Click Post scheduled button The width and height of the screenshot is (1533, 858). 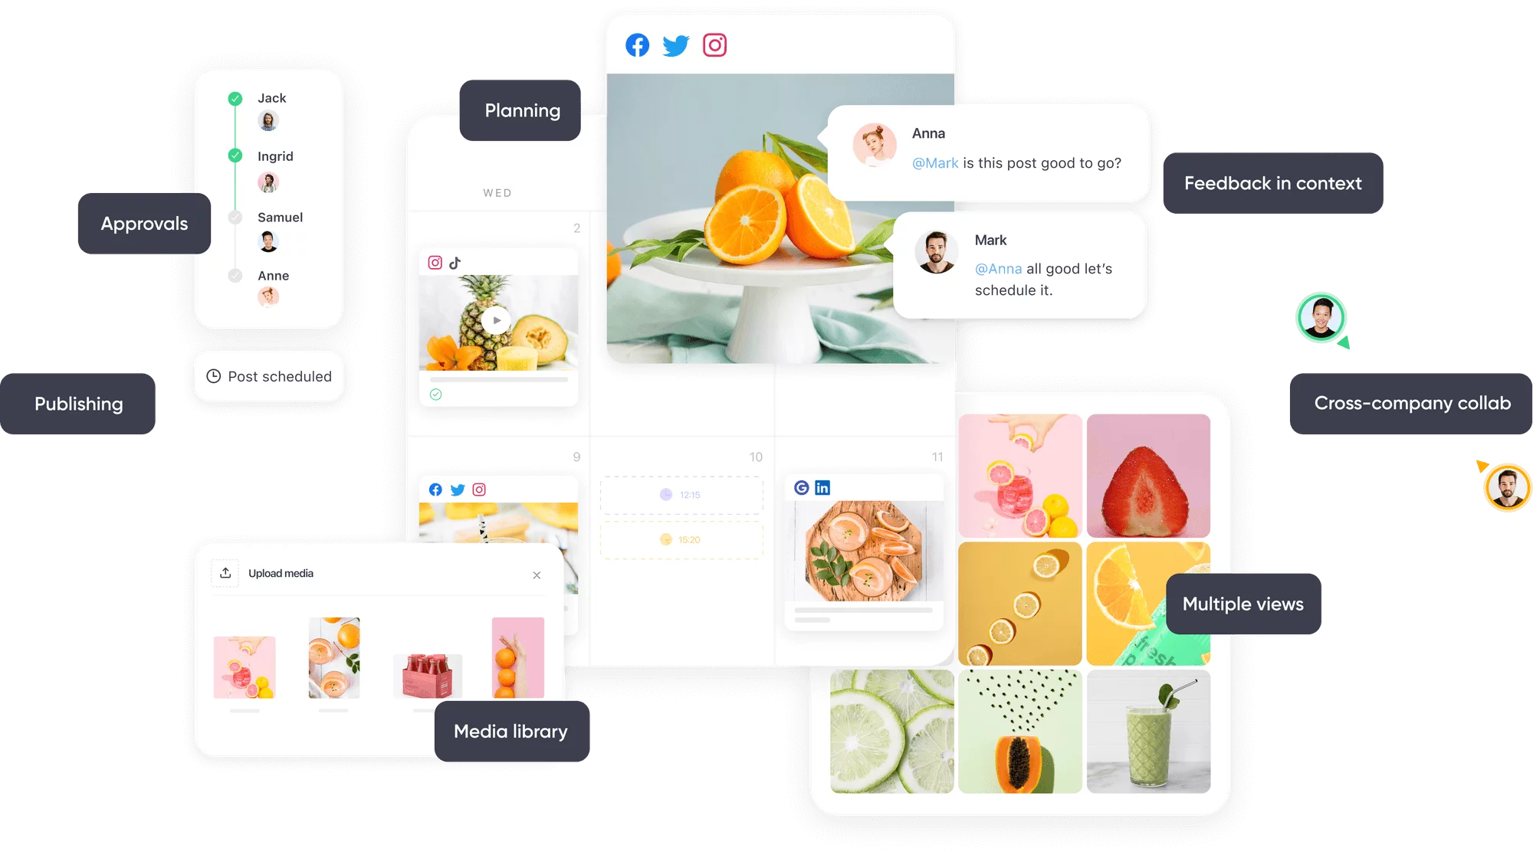270,376
